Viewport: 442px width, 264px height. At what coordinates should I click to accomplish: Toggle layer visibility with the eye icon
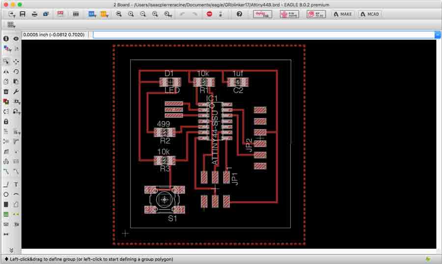pyautogui.click(x=16, y=38)
